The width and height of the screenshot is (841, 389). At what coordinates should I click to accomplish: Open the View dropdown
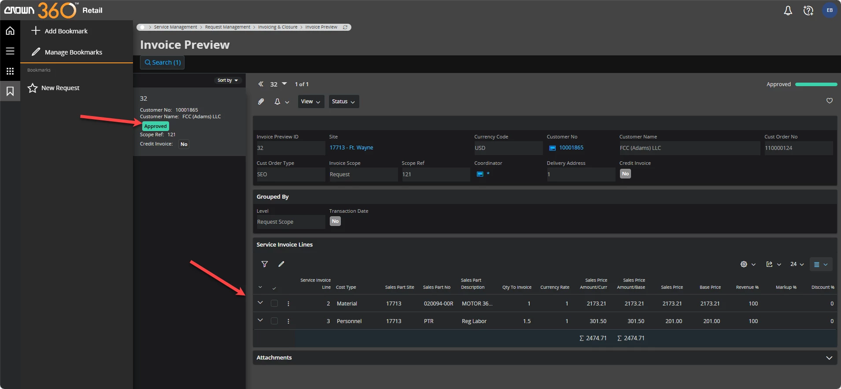point(311,102)
